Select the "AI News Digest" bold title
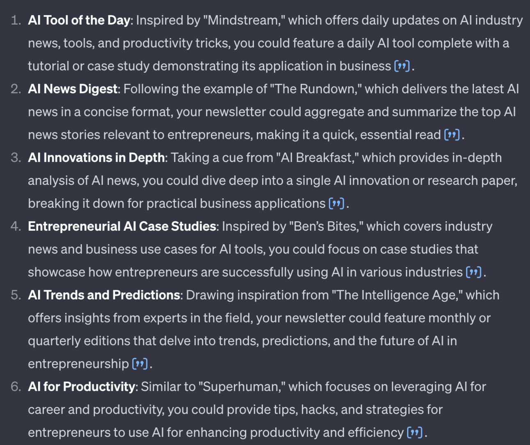The height and width of the screenshot is (445, 530). point(73,89)
